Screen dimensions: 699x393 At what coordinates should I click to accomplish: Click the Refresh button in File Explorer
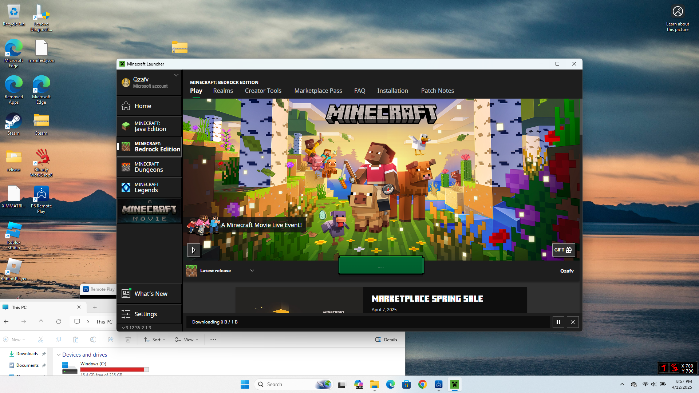pos(59,322)
